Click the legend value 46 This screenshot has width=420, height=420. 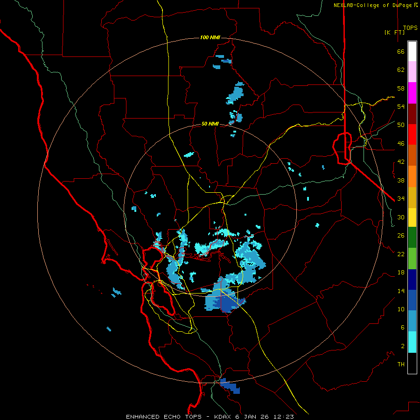(401, 144)
